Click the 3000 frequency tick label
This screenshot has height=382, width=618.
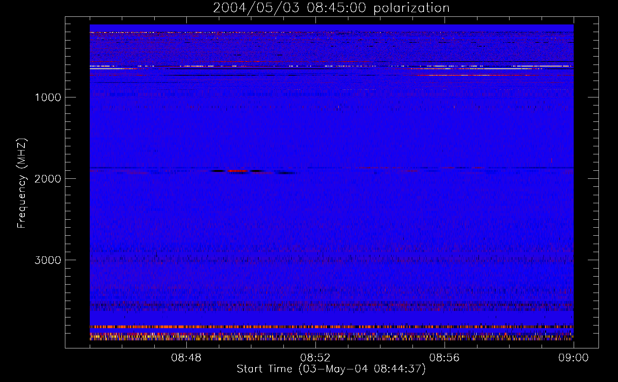(x=48, y=260)
